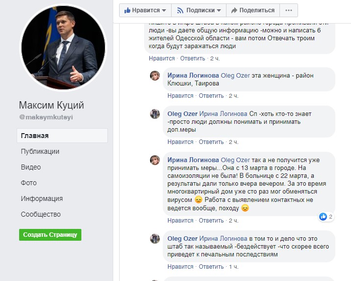
Task: Click the Поделиться share button
Action: [x=252, y=10]
